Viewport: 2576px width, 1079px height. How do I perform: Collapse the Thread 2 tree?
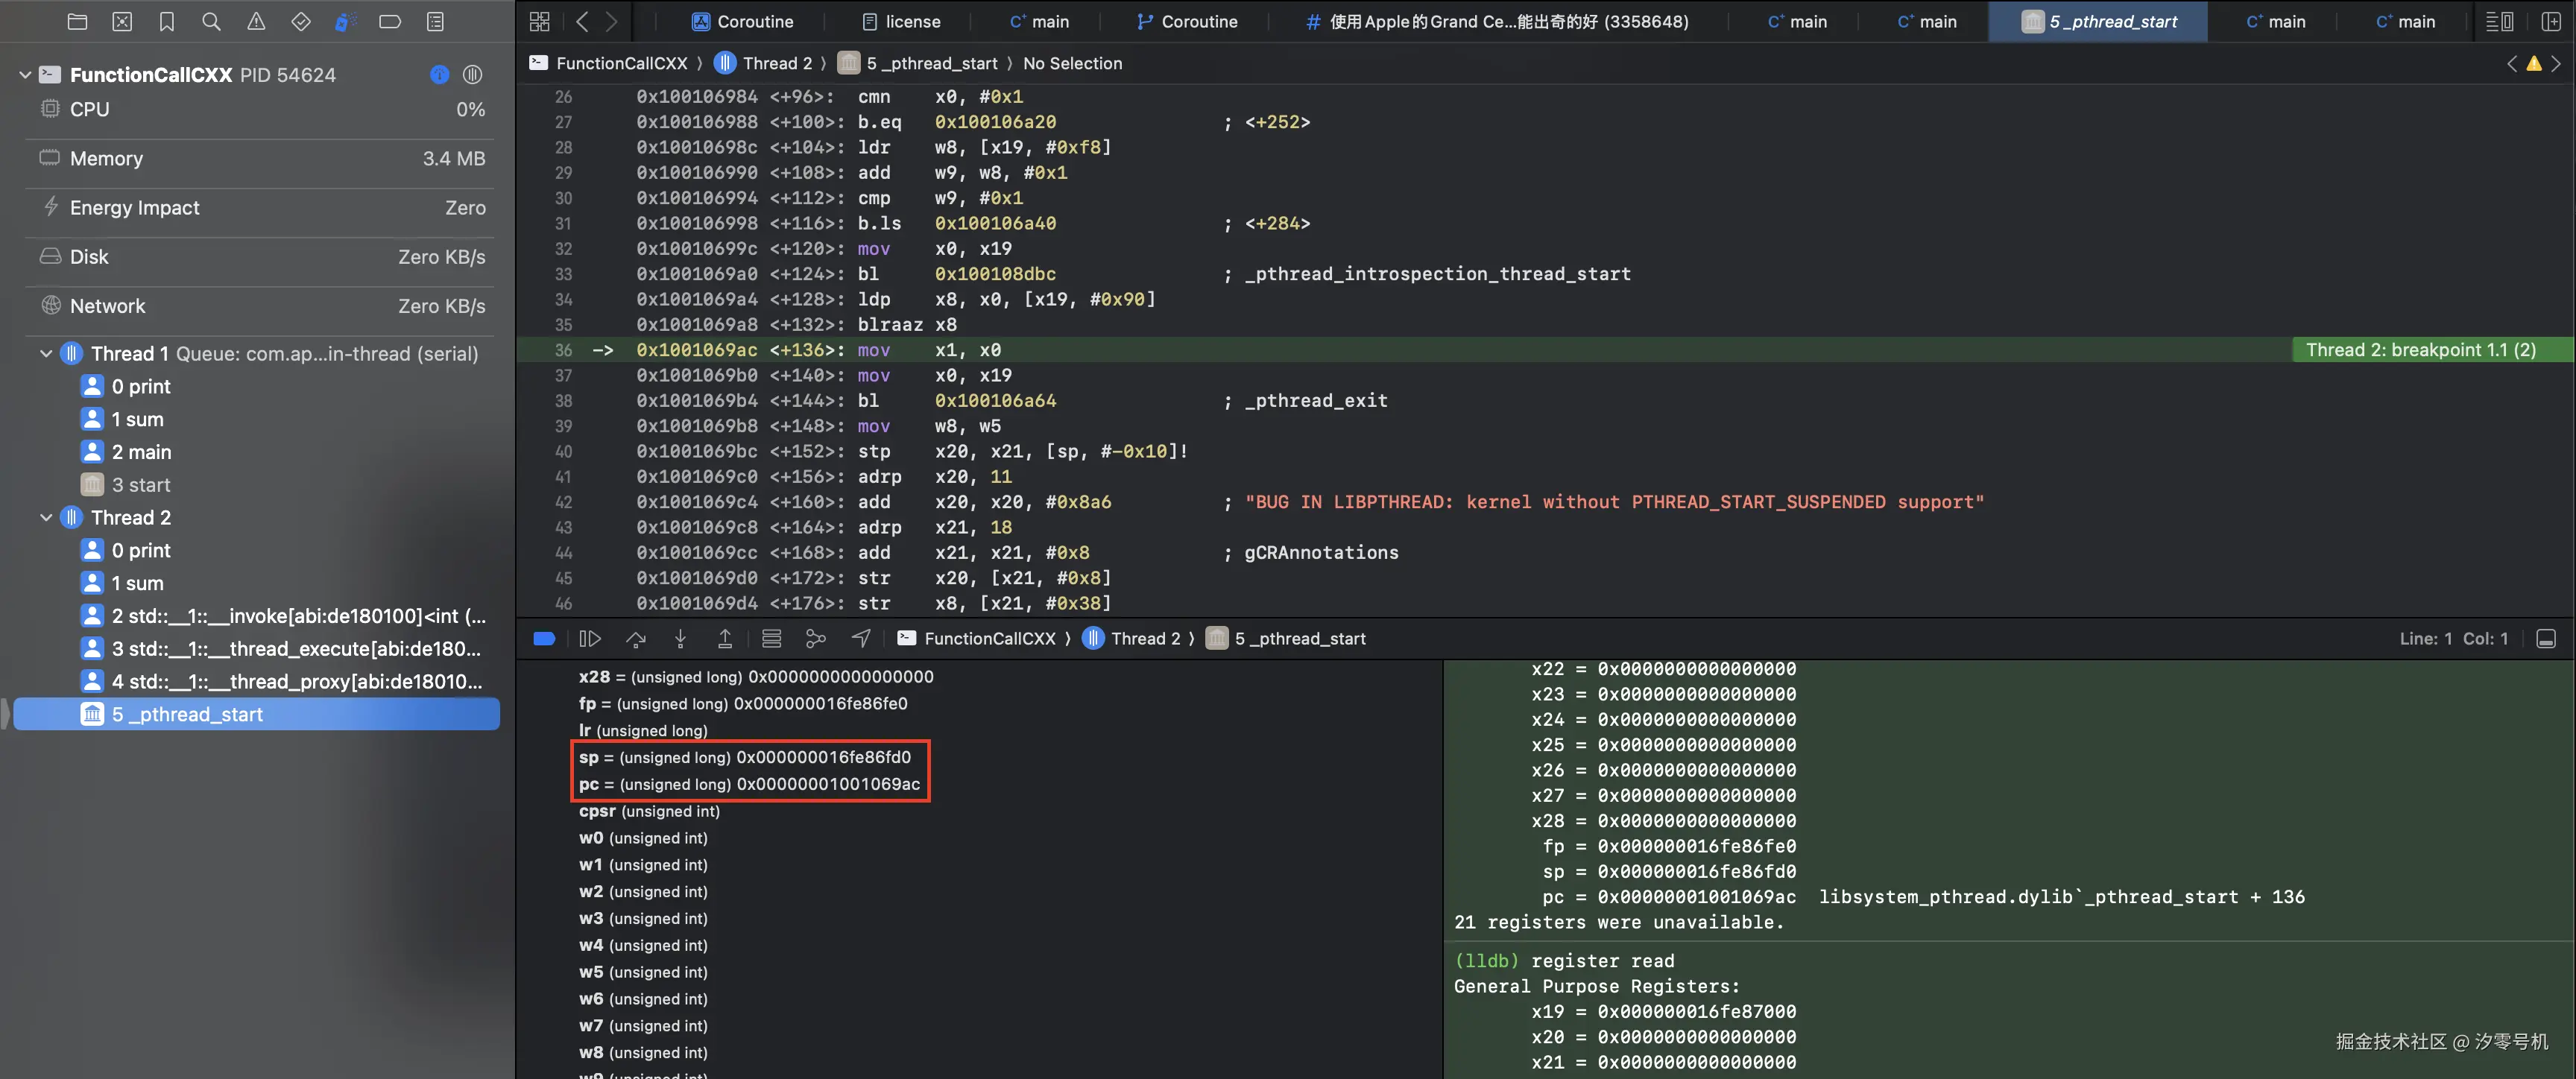click(46, 517)
